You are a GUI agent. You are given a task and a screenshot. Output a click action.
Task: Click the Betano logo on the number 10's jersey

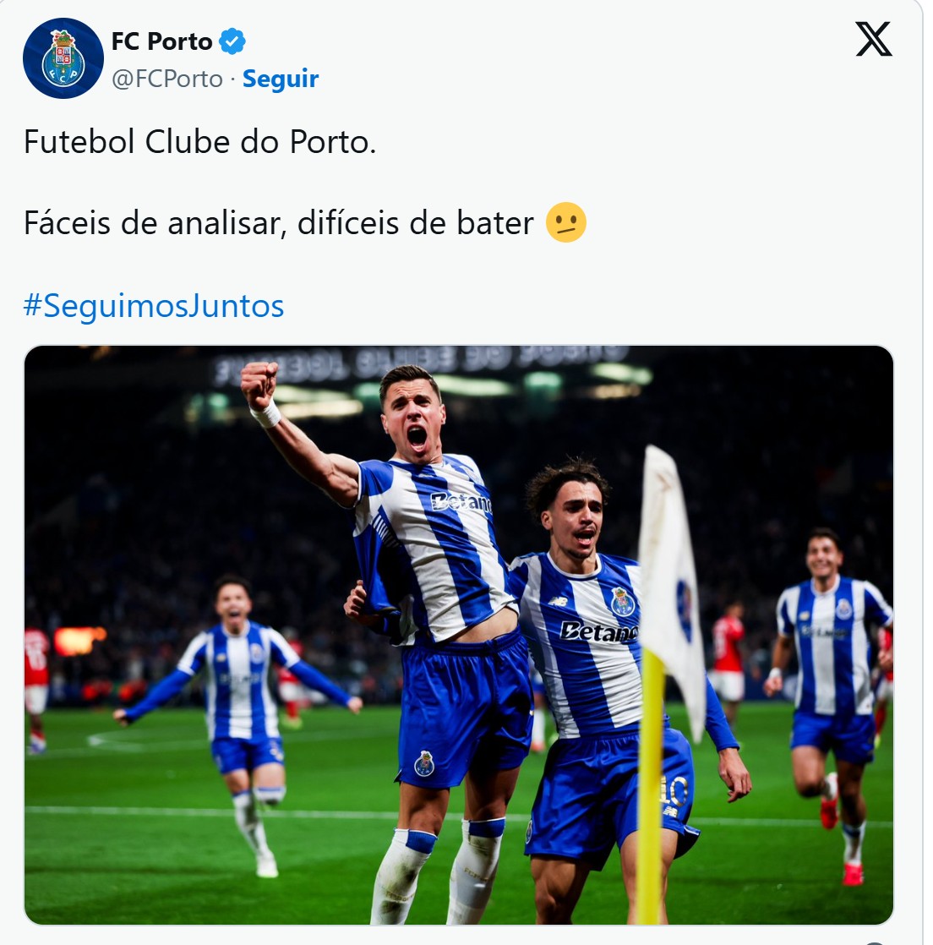coord(598,631)
